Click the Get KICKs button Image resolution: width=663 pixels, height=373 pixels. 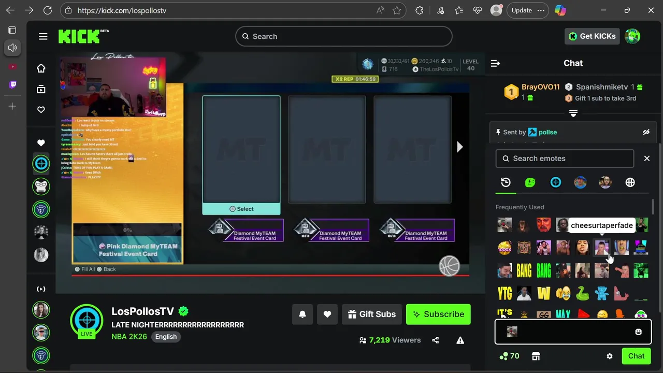[x=592, y=36]
